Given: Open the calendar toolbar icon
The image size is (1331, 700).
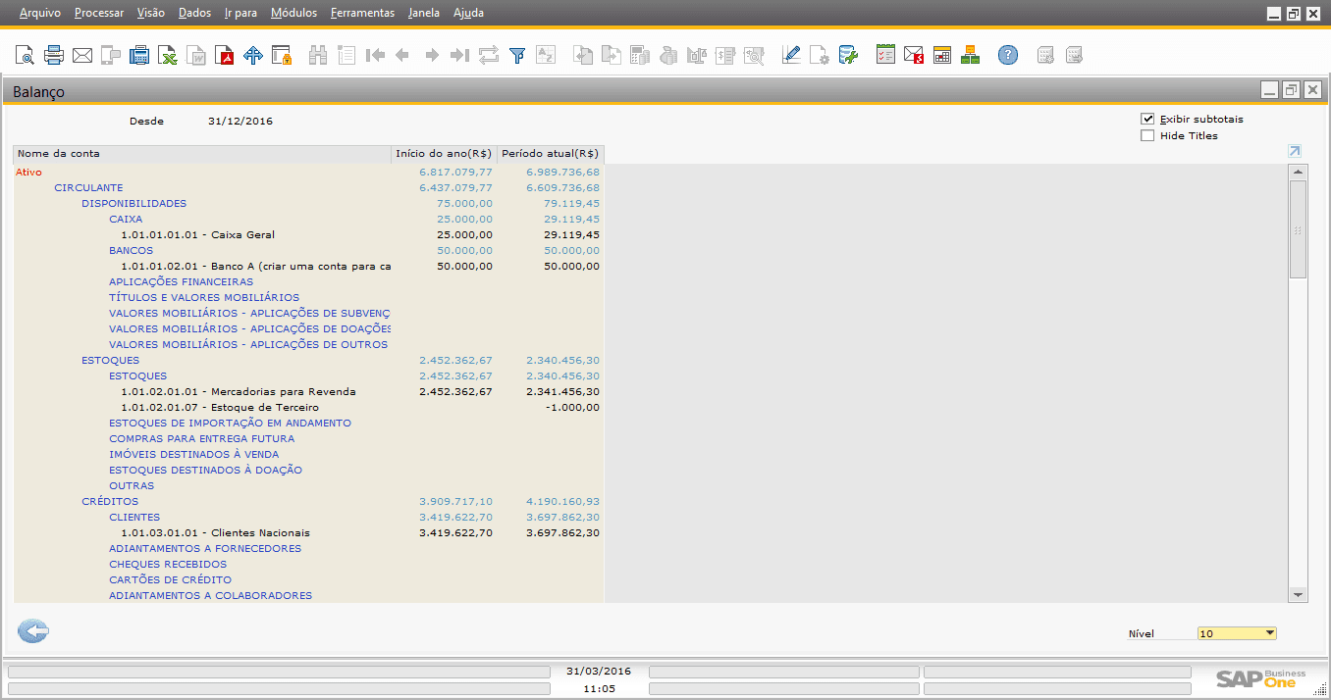Looking at the screenshot, I should [x=942, y=55].
